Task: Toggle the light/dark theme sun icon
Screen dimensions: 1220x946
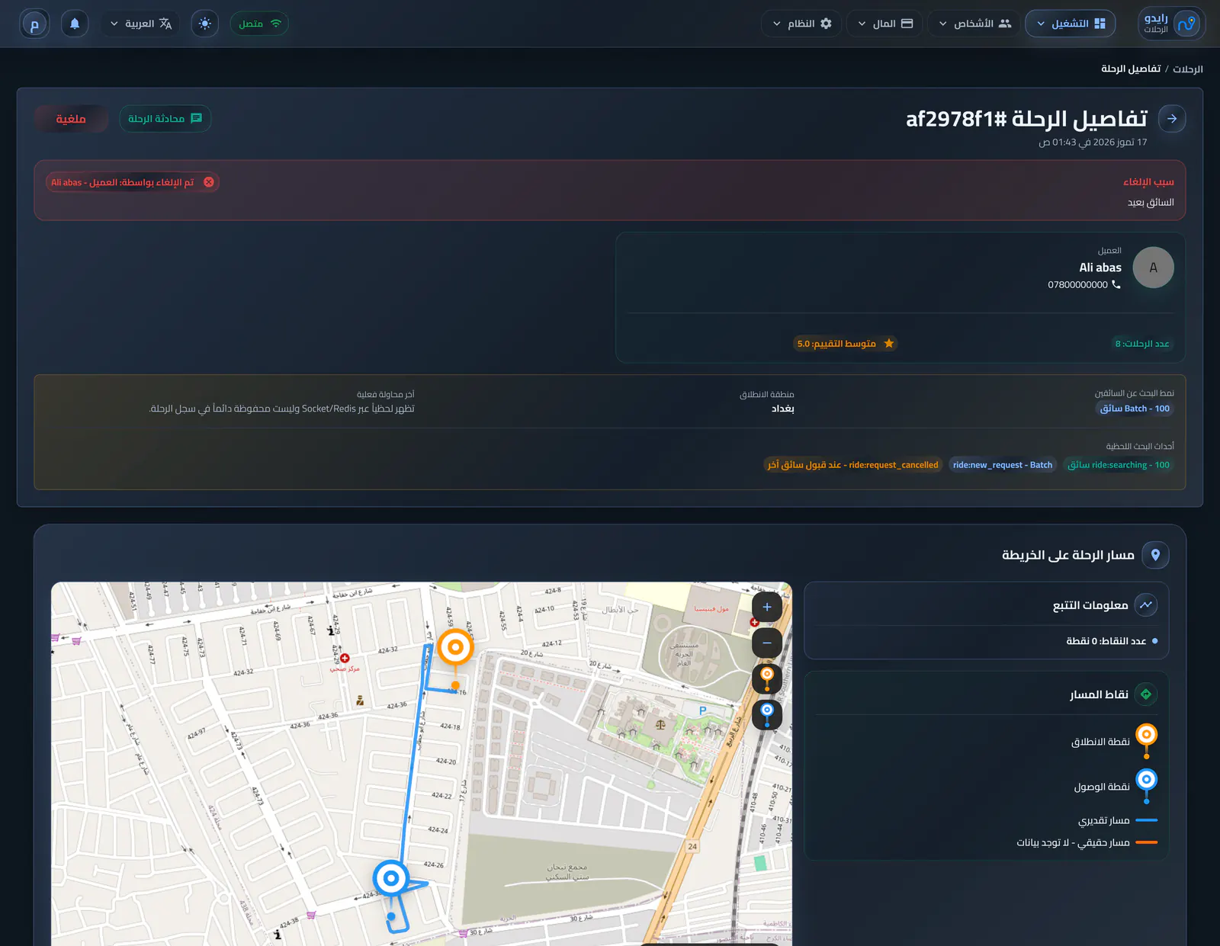Action: pos(205,24)
